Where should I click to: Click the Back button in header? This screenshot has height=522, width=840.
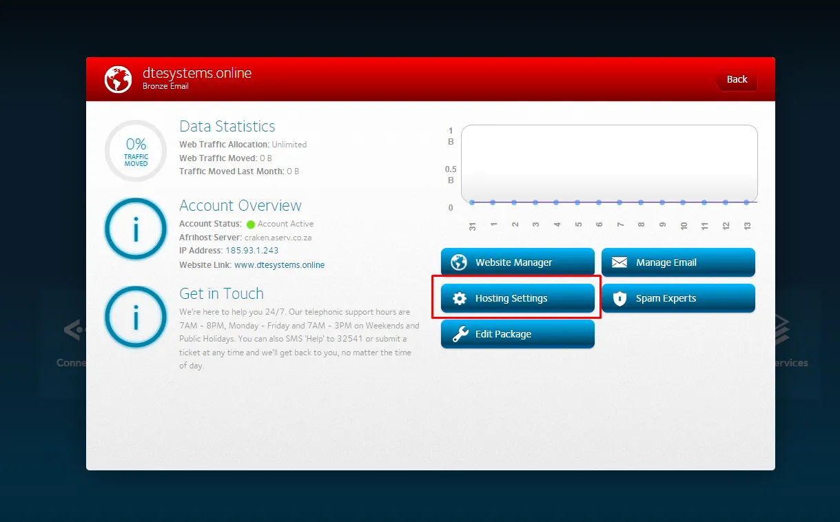(x=736, y=79)
